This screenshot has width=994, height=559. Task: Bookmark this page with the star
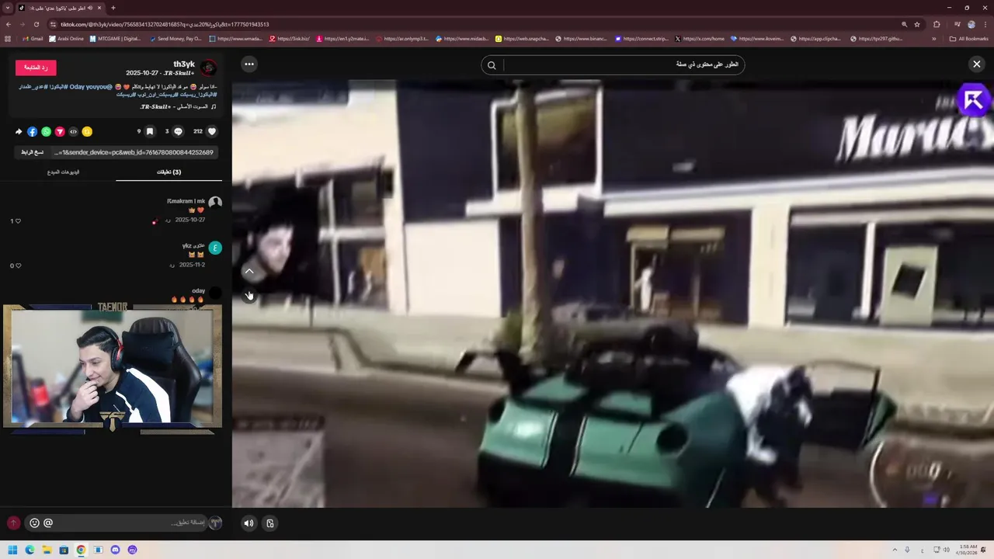pos(917,24)
